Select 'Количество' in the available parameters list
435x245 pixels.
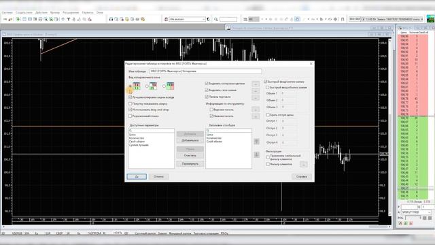click(x=137, y=138)
